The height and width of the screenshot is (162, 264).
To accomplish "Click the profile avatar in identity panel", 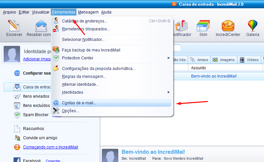I will 12,54.
